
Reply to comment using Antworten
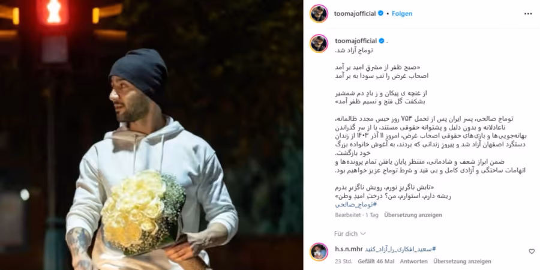point(413,262)
